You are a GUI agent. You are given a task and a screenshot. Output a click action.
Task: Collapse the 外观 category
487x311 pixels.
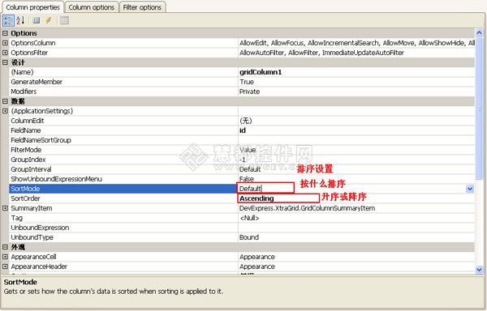tap(5, 247)
